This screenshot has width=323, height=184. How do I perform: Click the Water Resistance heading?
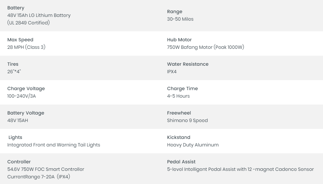pyautogui.click(x=188, y=64)
